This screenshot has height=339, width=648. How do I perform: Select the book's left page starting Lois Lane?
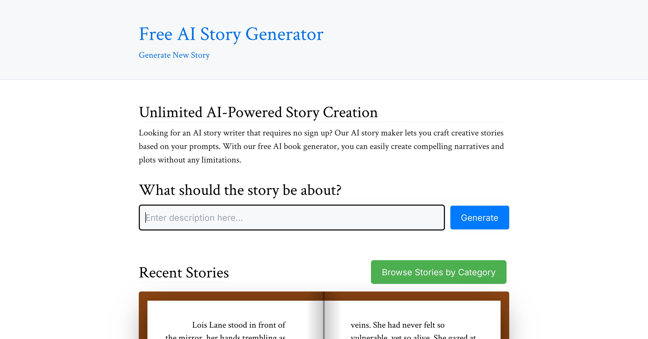(x=235, y=320)
